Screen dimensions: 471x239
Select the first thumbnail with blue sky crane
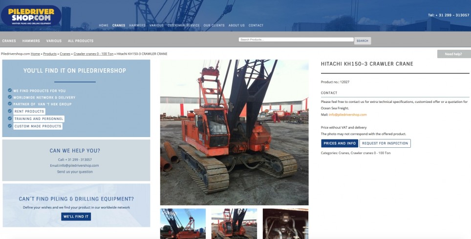183,224
